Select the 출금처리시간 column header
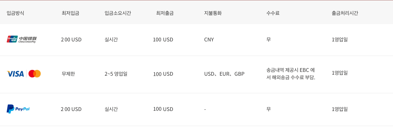The width and height of the screenshot is (393, 127). tap(345, 13)
